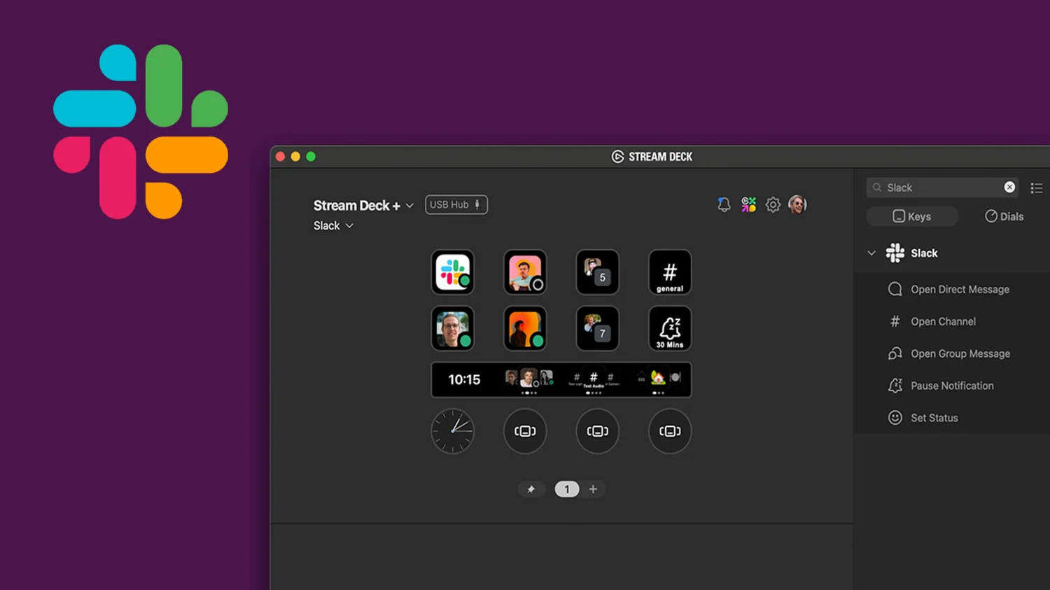
Task: Click the analog clock dial
Action: click(x=452, y=431)
